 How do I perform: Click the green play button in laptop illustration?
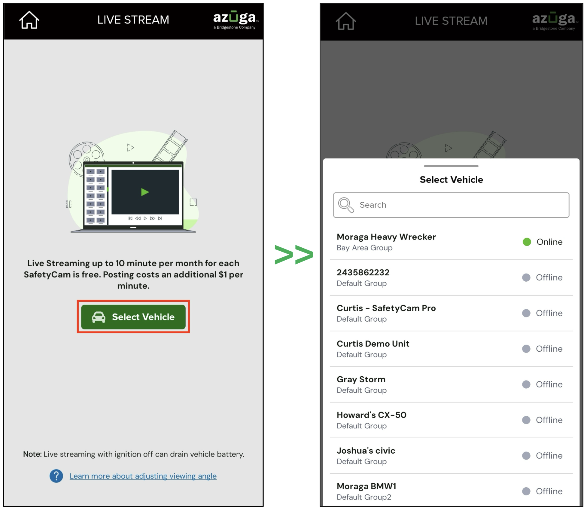(x=145, y=192)
